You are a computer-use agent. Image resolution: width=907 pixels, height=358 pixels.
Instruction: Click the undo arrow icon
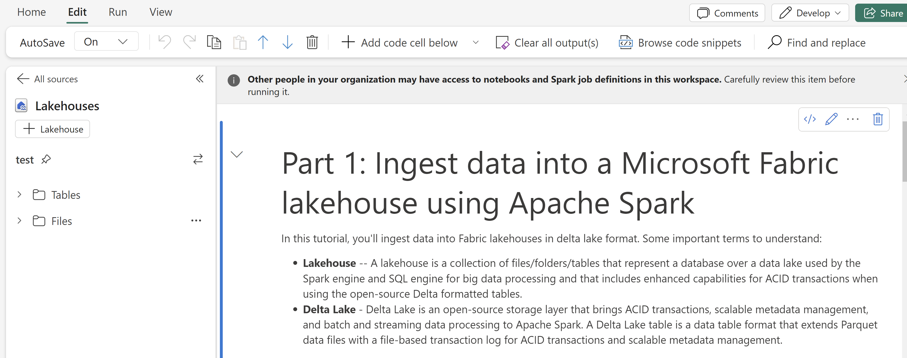coord(164,42)
